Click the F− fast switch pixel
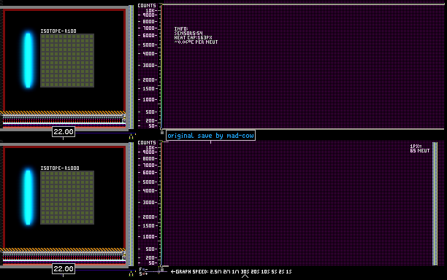Image resolution: width=447 pixels, height=280 pixels. 144,269
